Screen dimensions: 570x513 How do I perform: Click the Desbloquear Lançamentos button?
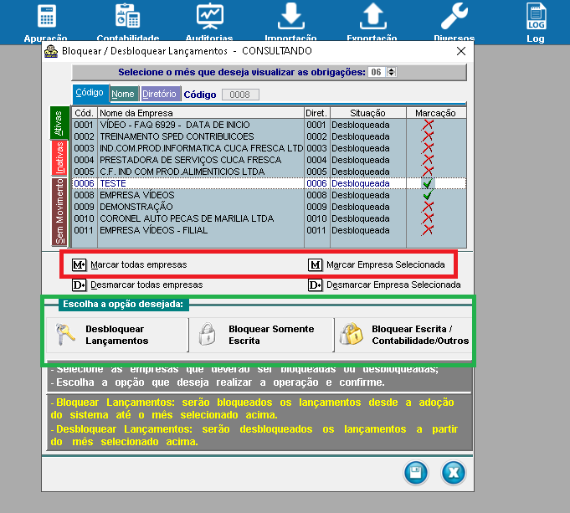(117, 335)
